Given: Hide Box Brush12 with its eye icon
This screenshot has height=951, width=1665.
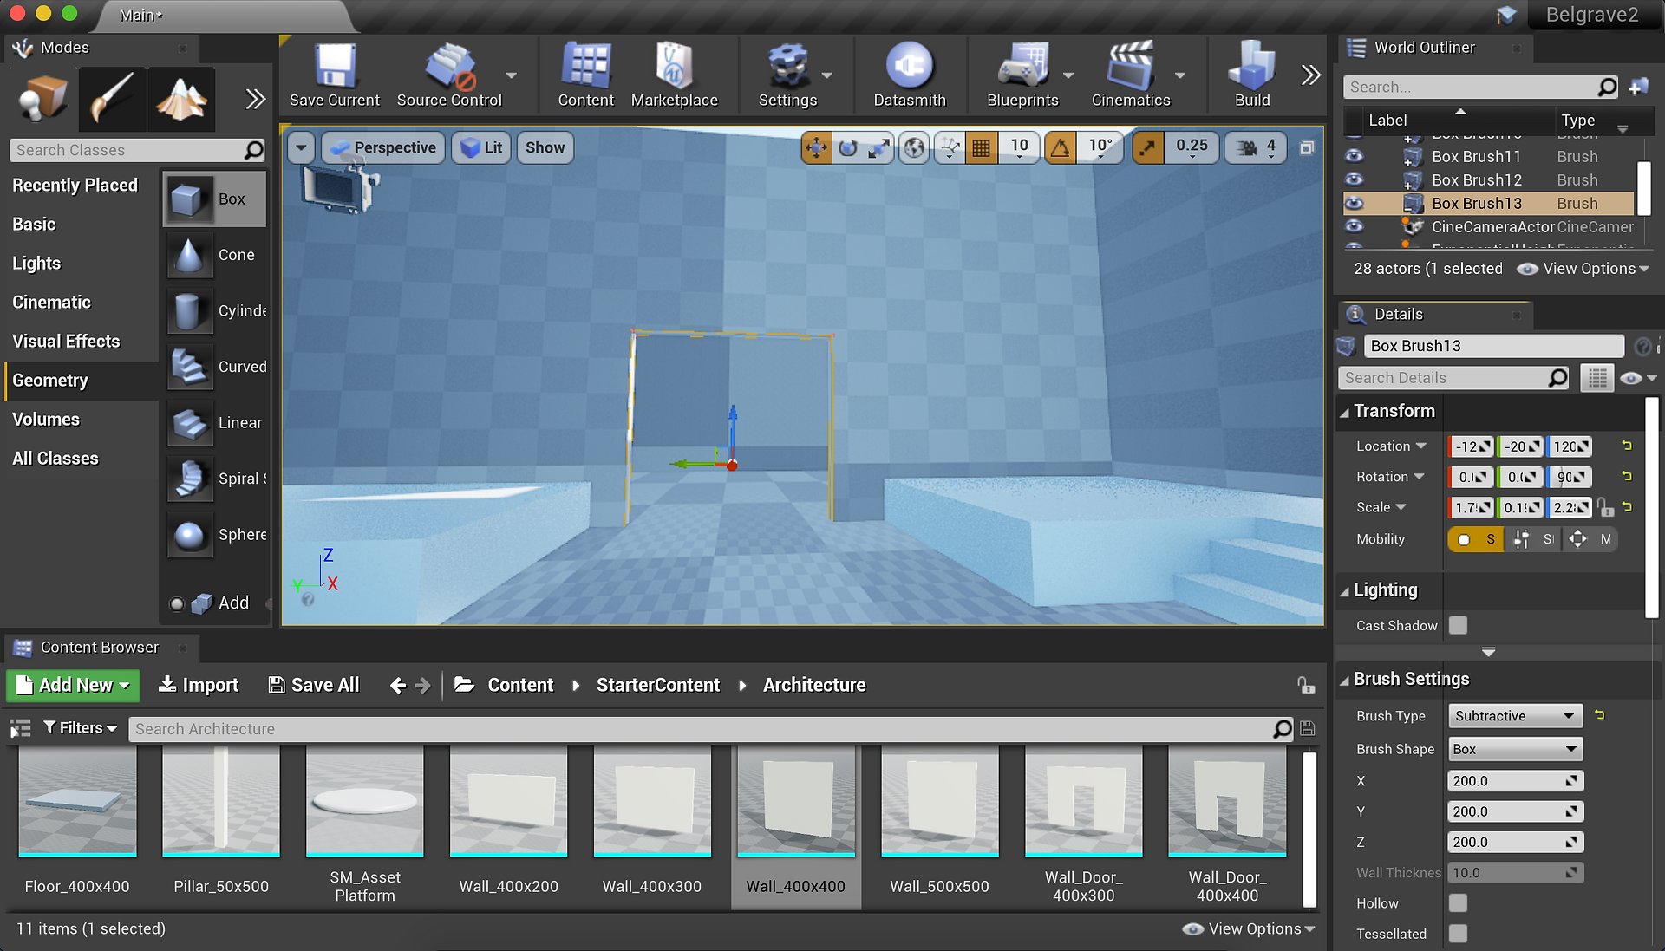Looking at the screenshot, I should tap(1354, 179).
